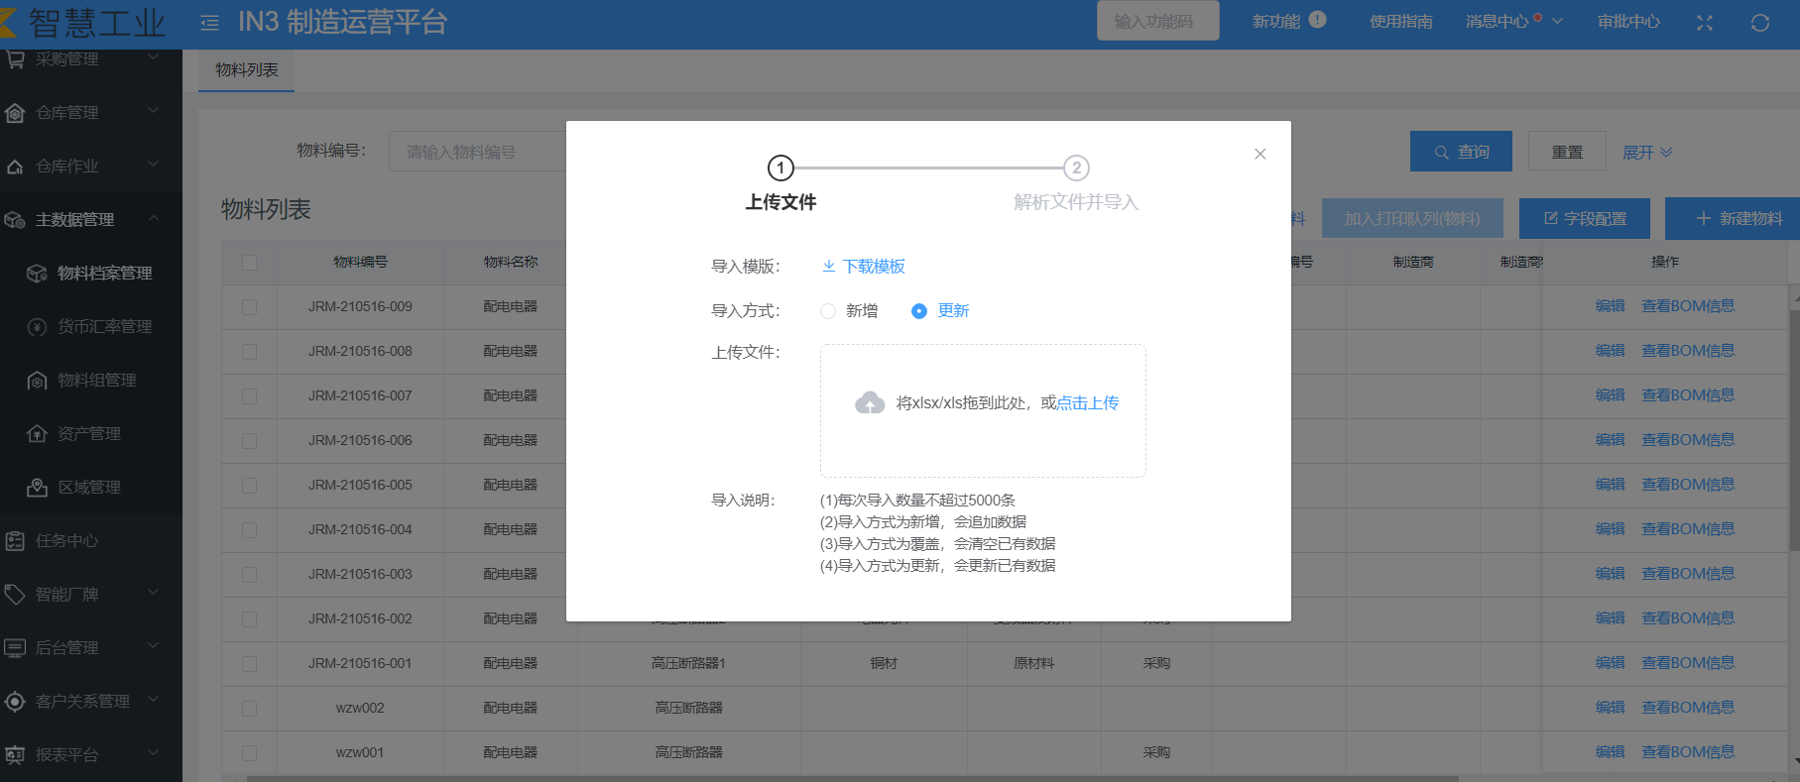Click the 货币汇率管理 currency icon
The image size is (1800, 782).
click(x=37, y=327)
